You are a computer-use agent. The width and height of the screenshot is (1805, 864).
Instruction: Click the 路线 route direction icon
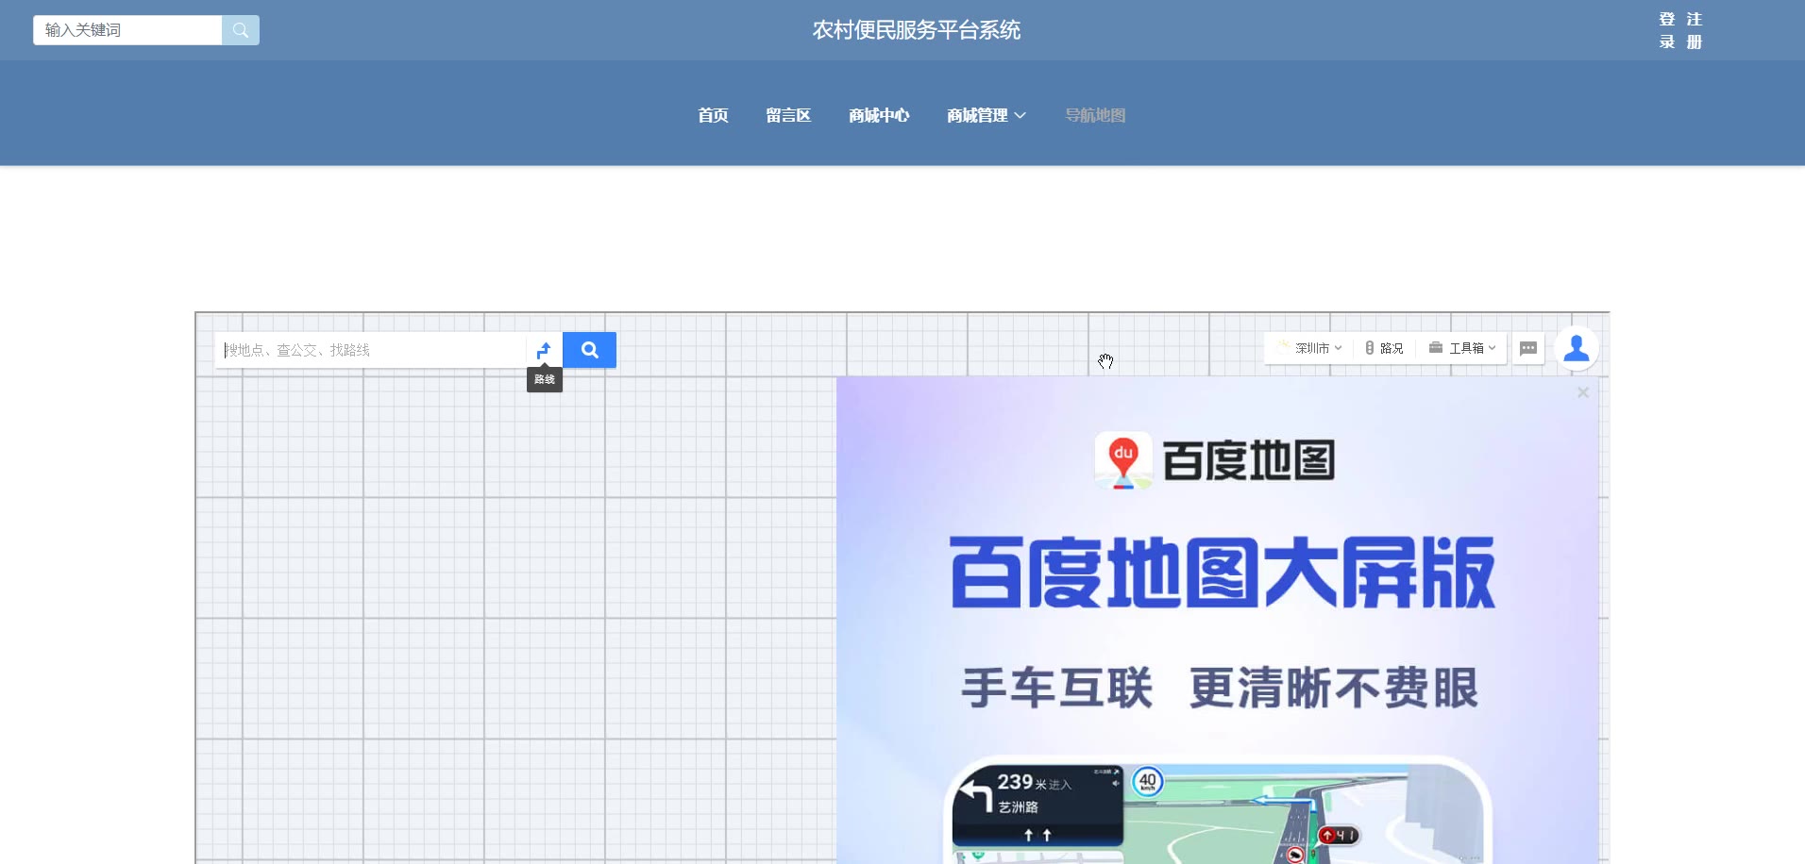point(544,350)
